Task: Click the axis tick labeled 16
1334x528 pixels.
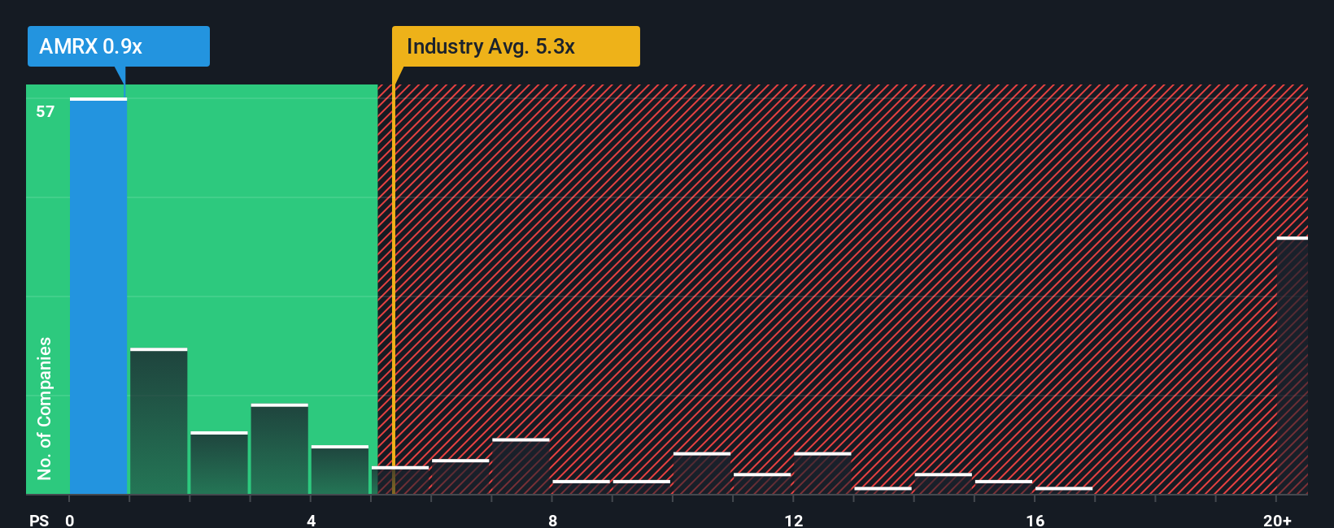Action: (x=1035, y=520)
